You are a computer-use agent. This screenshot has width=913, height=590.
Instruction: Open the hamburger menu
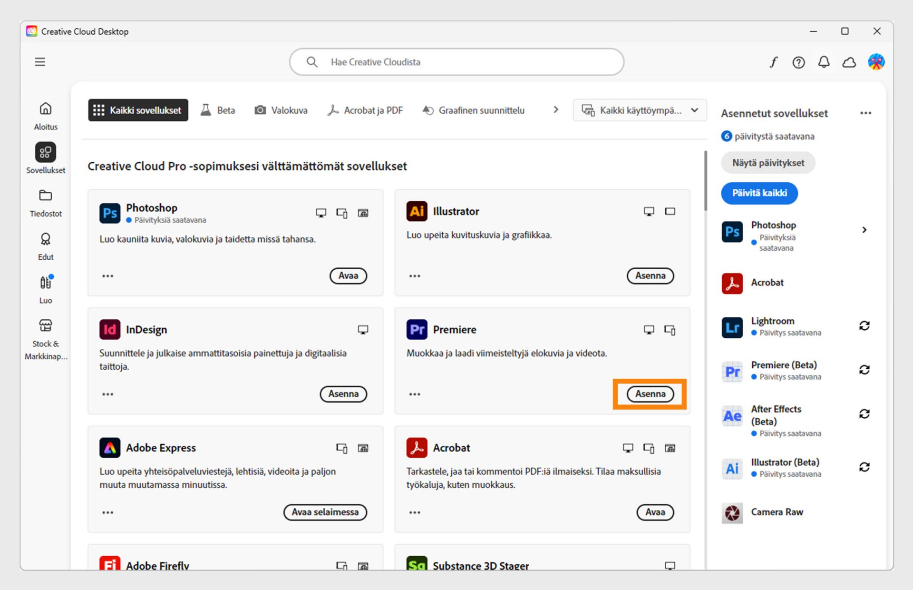coord(40,62)
